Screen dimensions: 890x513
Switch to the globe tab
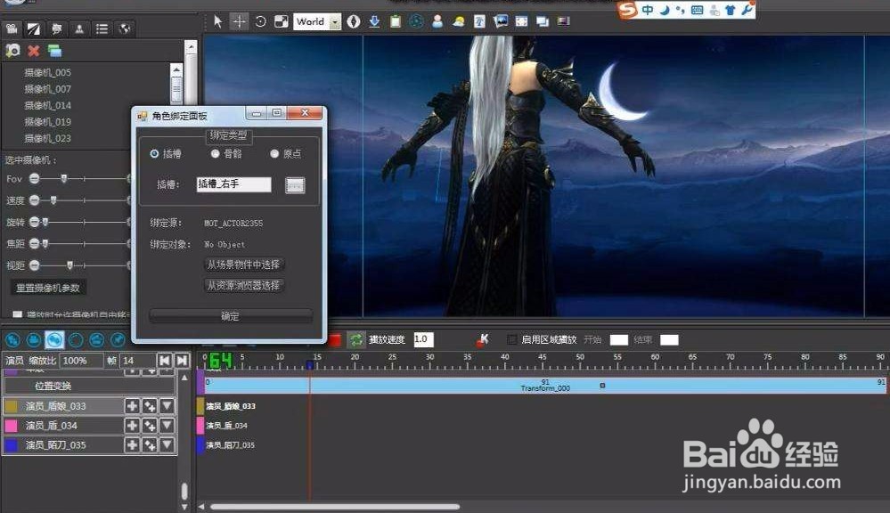(125, 28)
